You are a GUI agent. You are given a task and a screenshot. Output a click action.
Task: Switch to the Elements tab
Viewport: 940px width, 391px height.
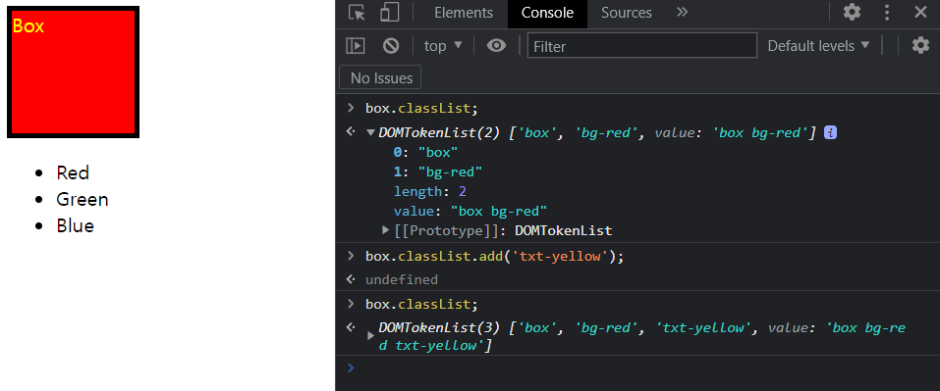pyautogui.click(x=464, y=13)
